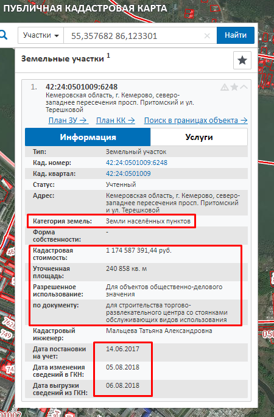The image size is (274, 417).
Task: Select parcel heading 42:24:0501009:6248
Action: tap(82, 87)
